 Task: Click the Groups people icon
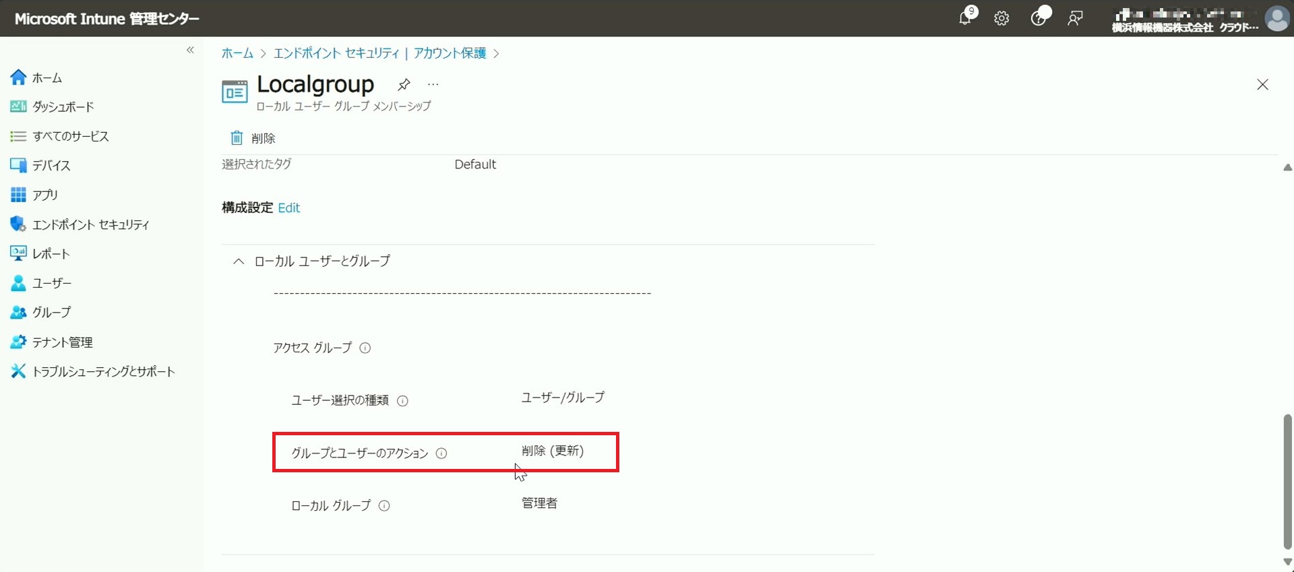coord(18,312)
